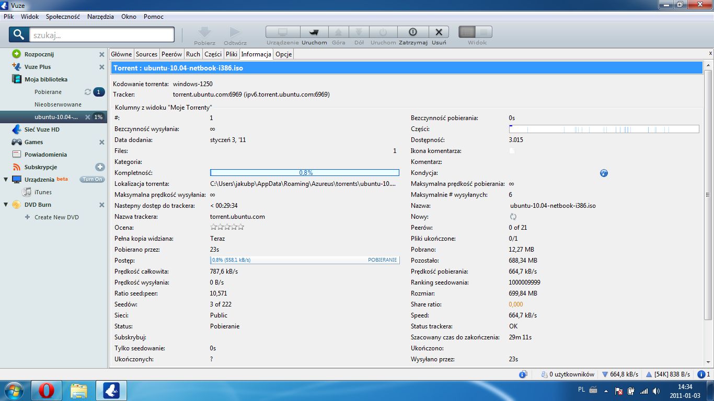Click the Ocena star rating

[227, 227]
